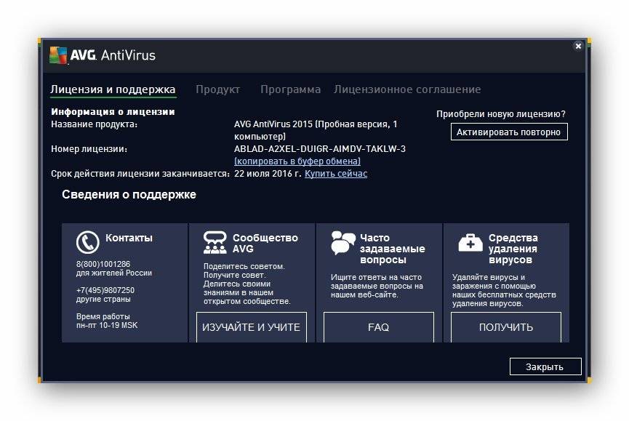Click the phone icon beside Контакты

click(87, 242)
